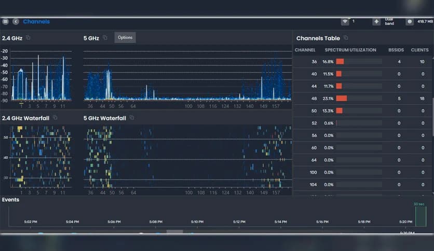Click the 2.4 GHz waterfall plot
Screen dimensions: 434x251
(41, 157)
